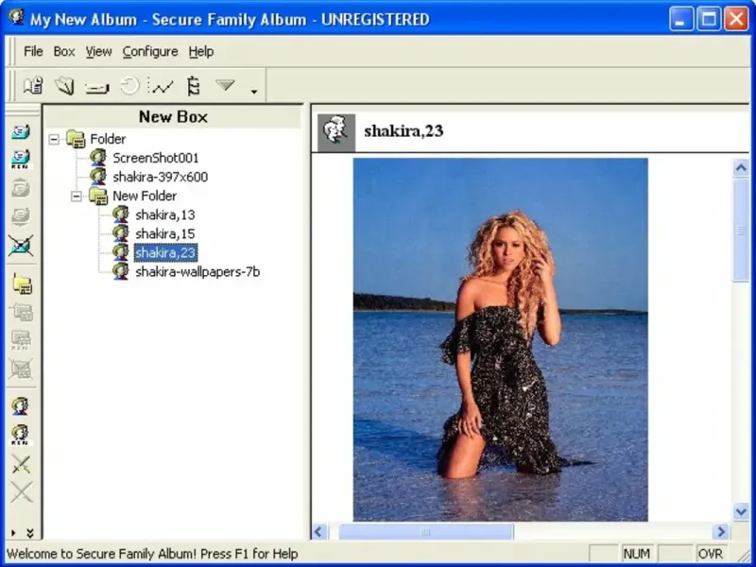Click the grayed crossed-out folder sidebar icon
Screen dimensions: 756x567
(x=21, y=369)
